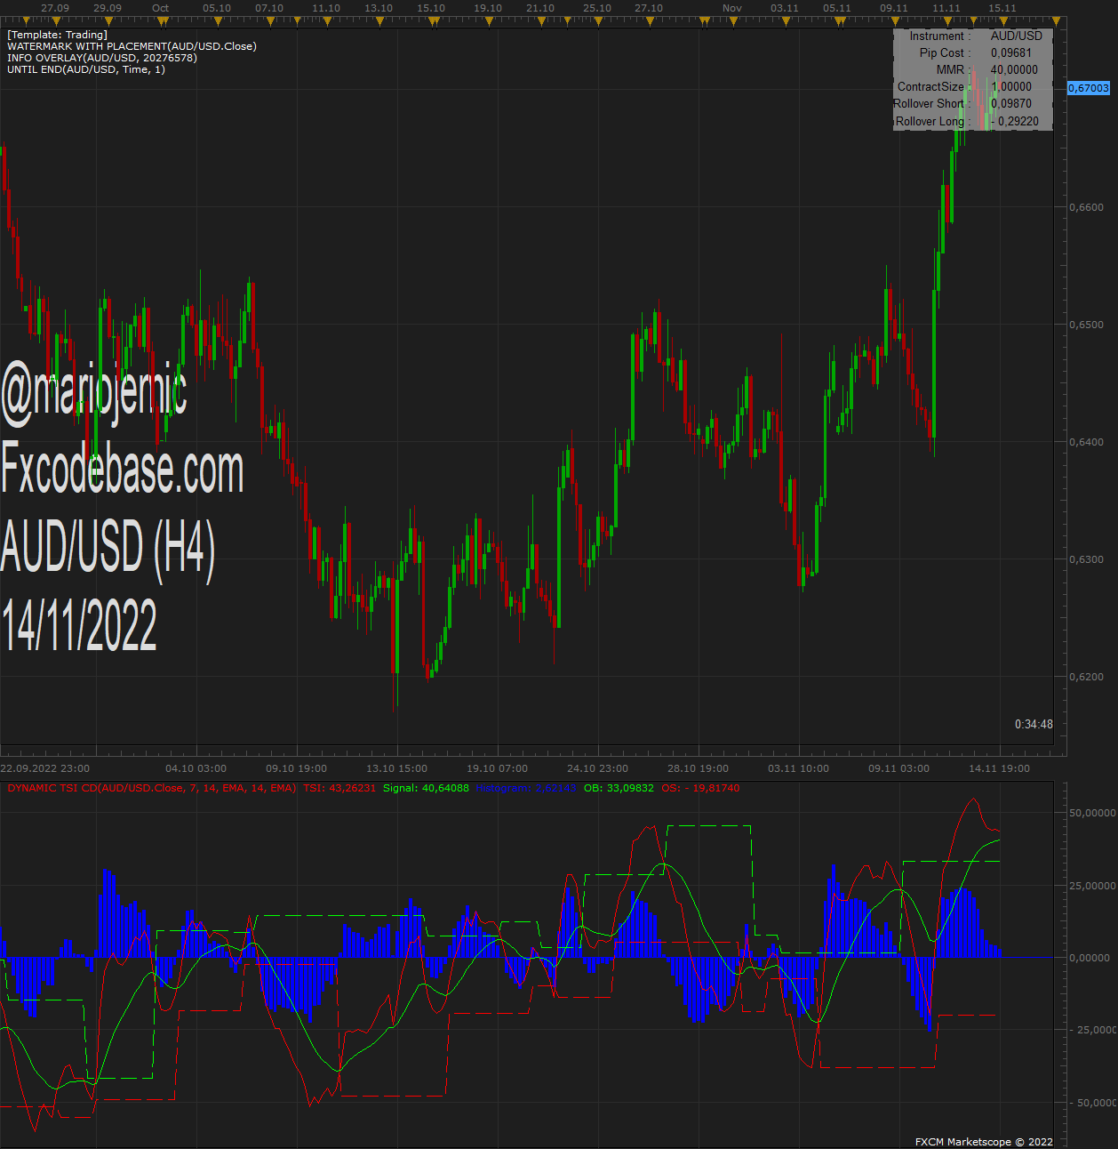The image size is (1118, 1149).
Task: Click the Rollover Long value - 0,29220
Action: pyautogui.click(x=1015, y=121)
